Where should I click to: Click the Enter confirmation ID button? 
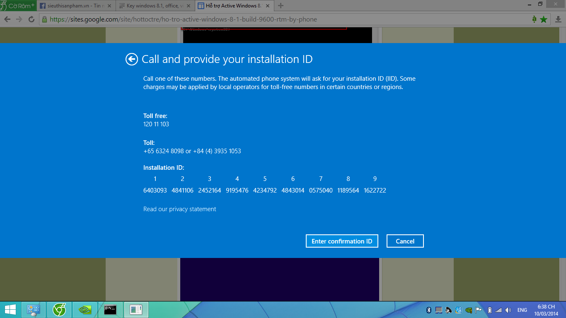(x=342, y=241)
